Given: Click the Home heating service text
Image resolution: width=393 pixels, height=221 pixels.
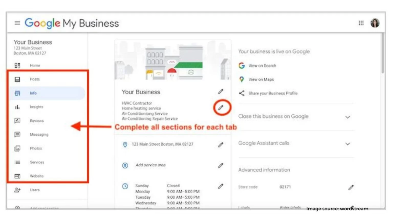Looking at the screenshot, I should coord(141,108).
